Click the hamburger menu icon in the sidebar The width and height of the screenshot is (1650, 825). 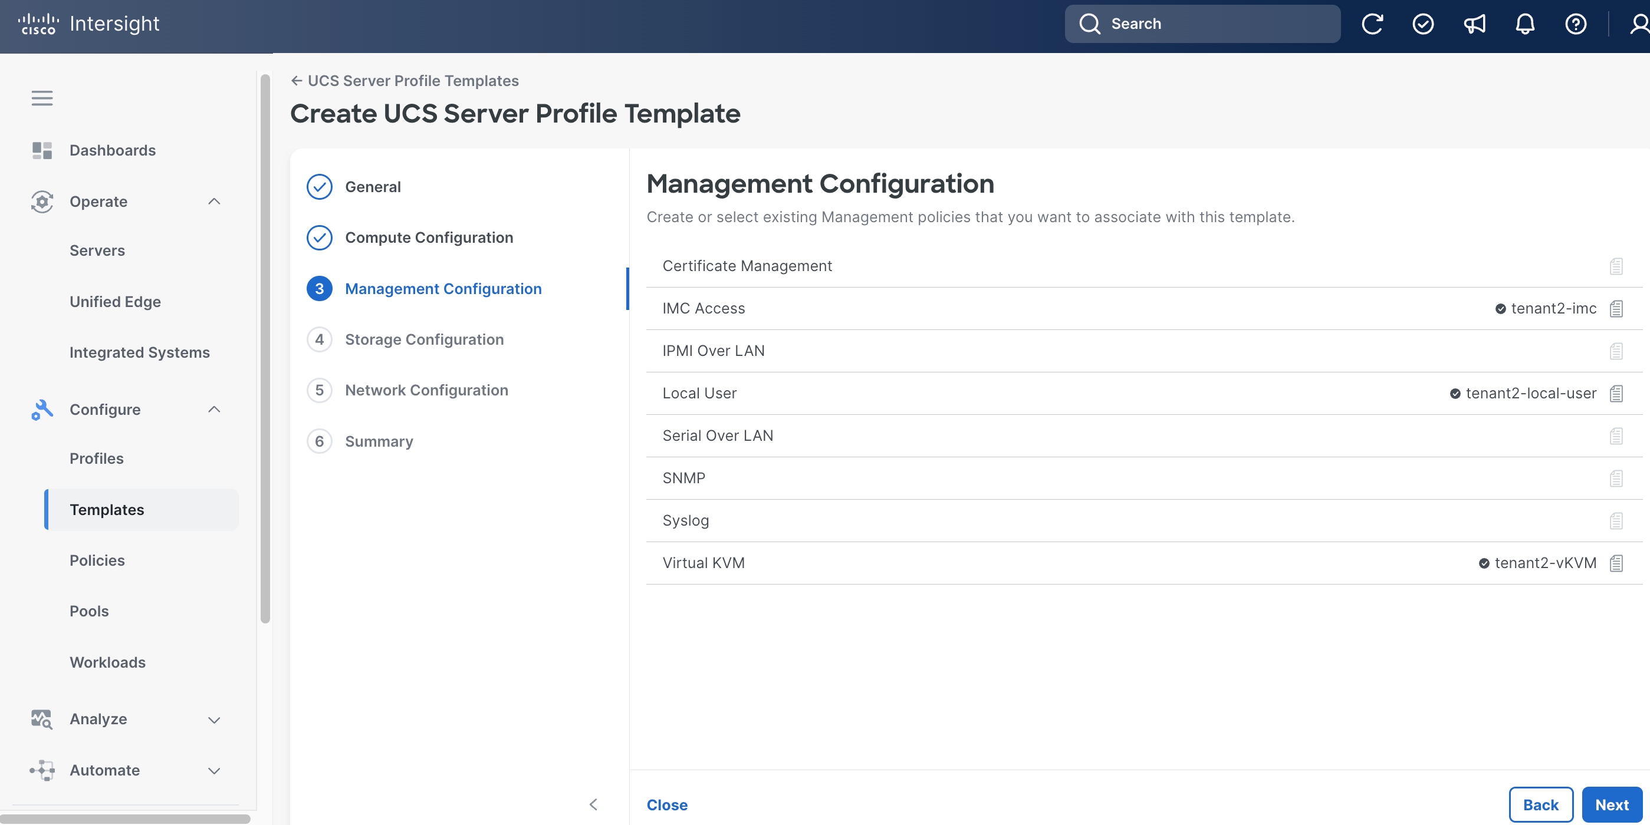pos(42,98)
